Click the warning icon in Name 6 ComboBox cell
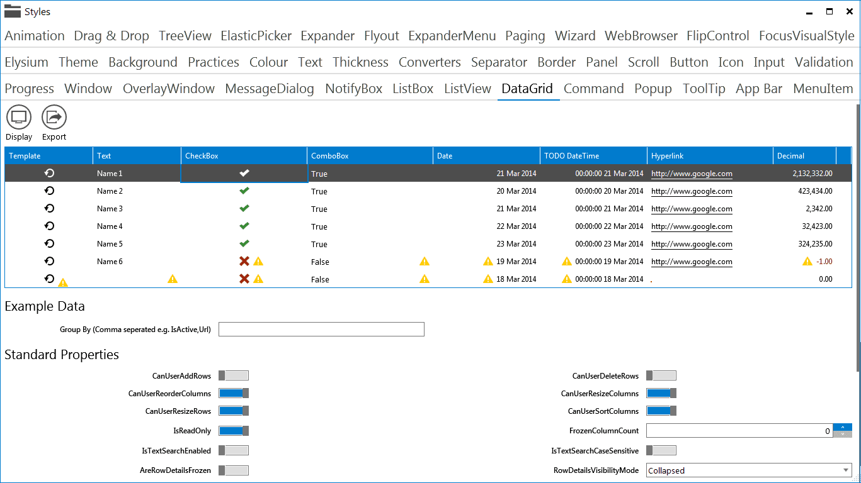Image resolution: width=861 pixels, height=483 pixels. (424, 261)
